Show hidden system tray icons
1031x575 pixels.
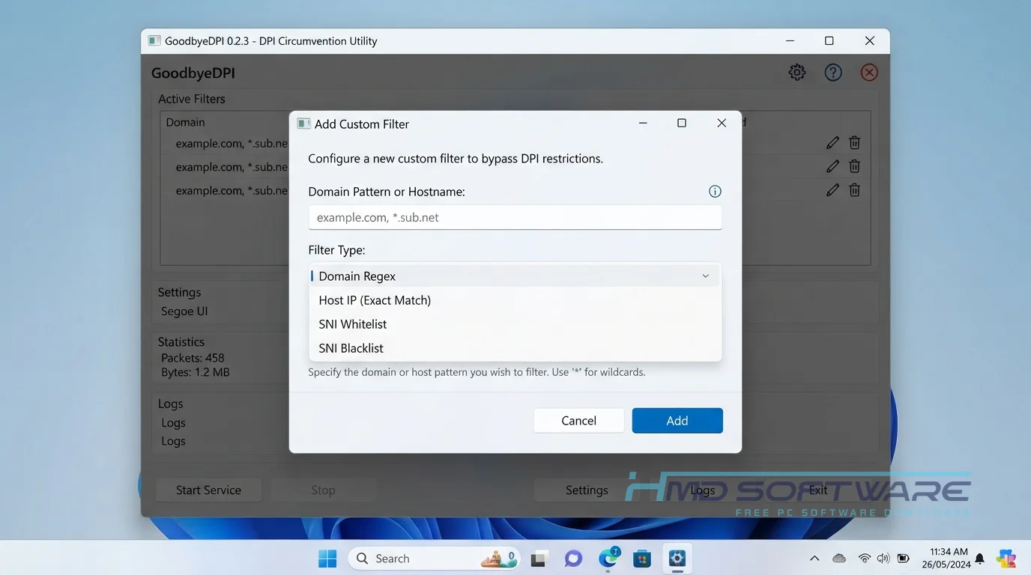tap(814, 559)
